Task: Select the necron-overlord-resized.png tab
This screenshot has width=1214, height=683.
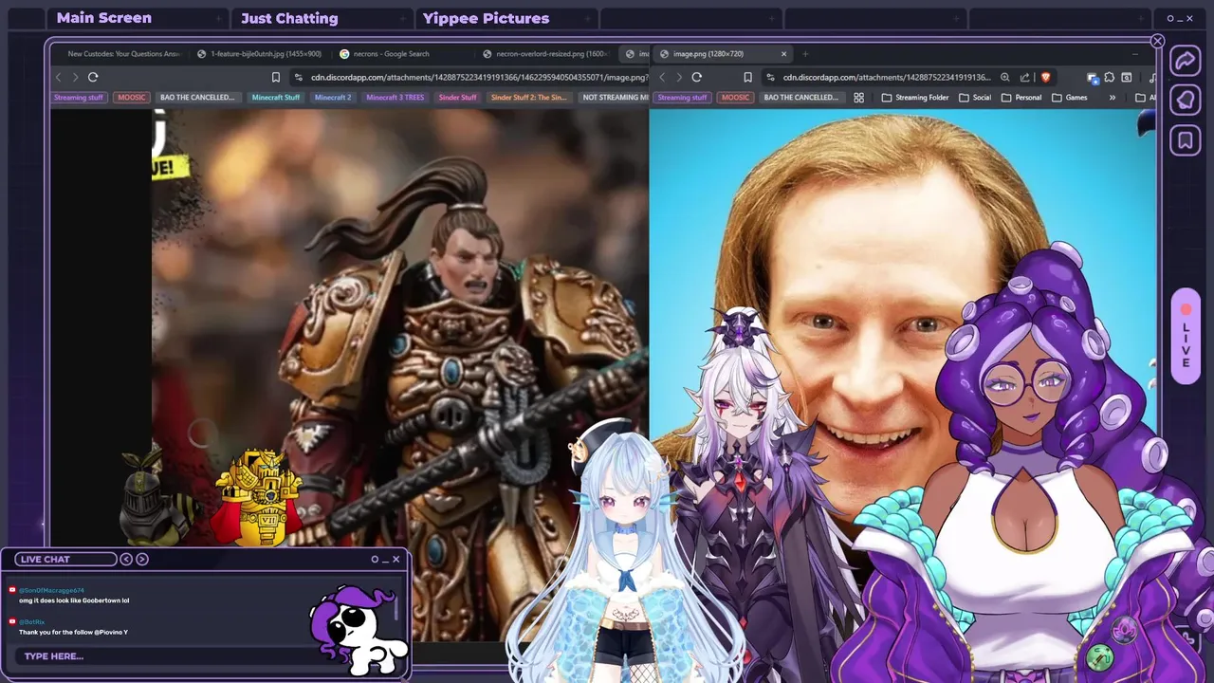Action: (544, 54)
